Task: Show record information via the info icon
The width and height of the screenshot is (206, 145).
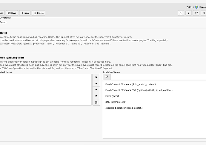Action: pyautogui.click(x=189, y=13)
